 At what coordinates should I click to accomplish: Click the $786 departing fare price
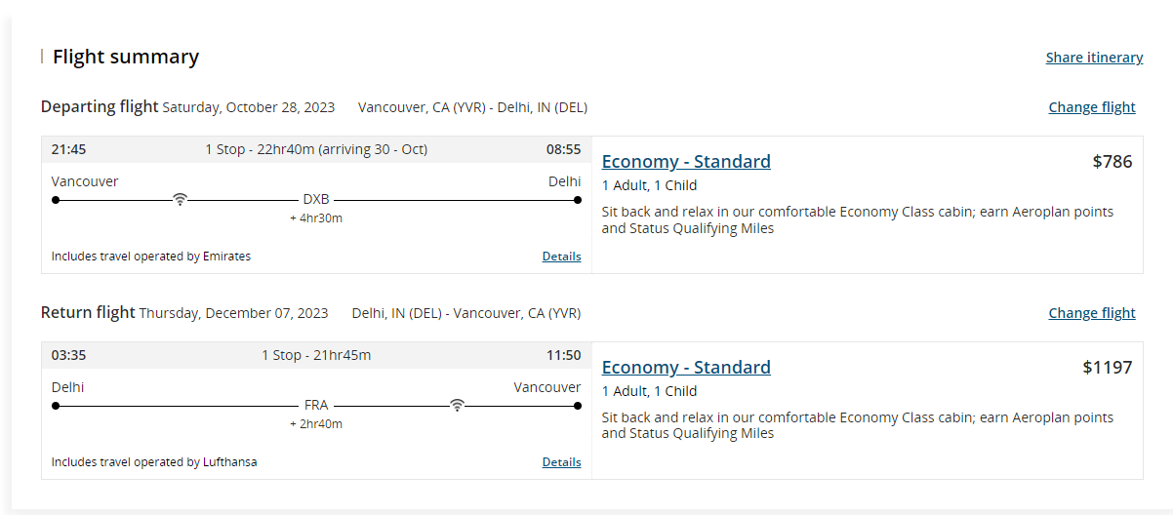tap(1112, 162)
